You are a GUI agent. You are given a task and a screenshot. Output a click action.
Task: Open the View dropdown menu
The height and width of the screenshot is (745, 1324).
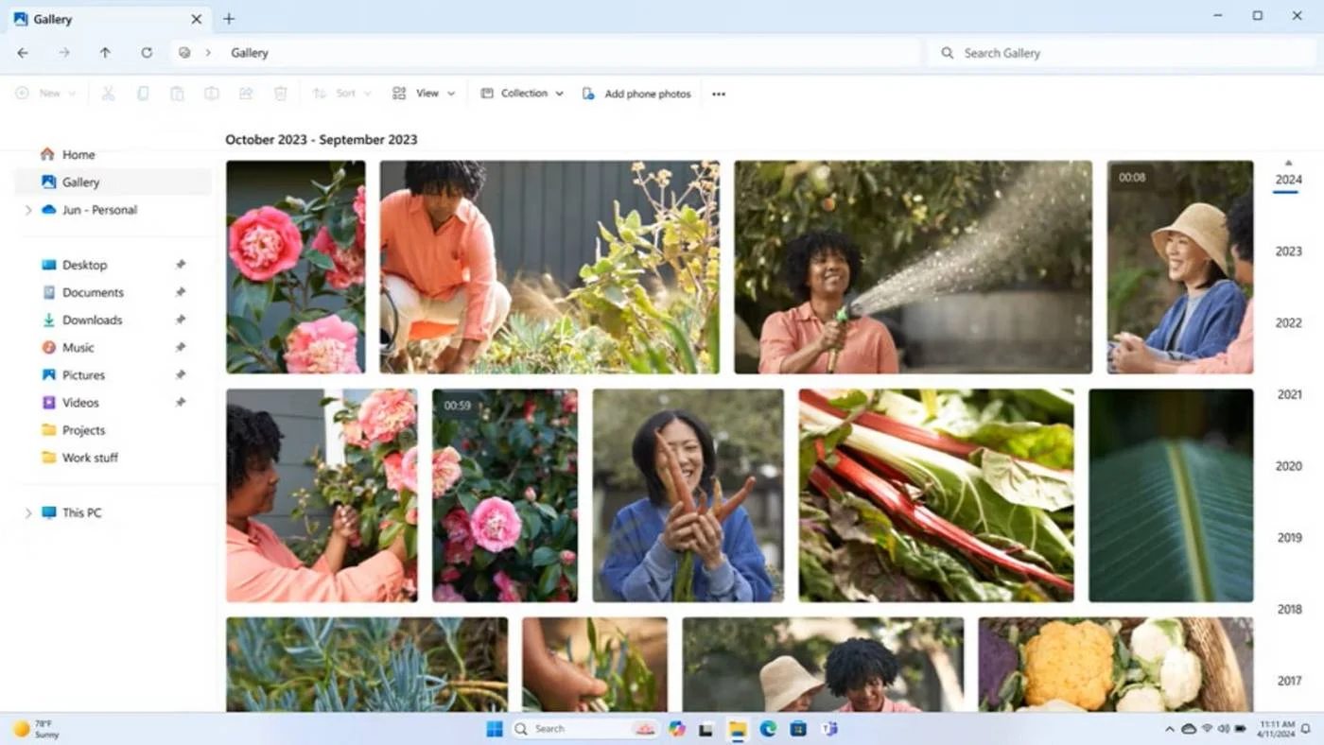pyautogui.click(x=424, y=94)
